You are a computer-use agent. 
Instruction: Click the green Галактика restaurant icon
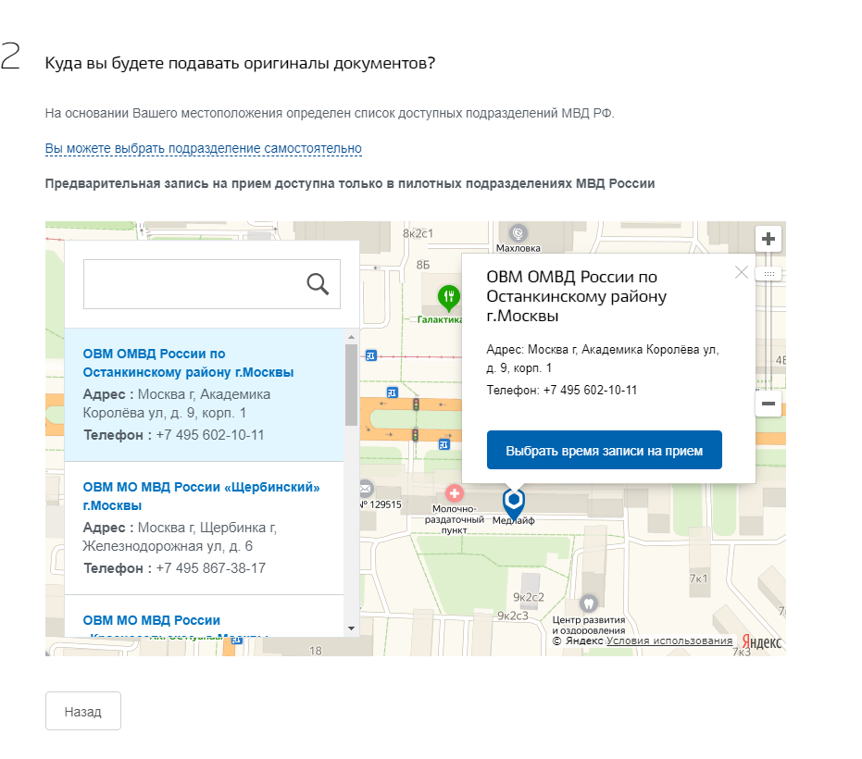click(449, 297)
